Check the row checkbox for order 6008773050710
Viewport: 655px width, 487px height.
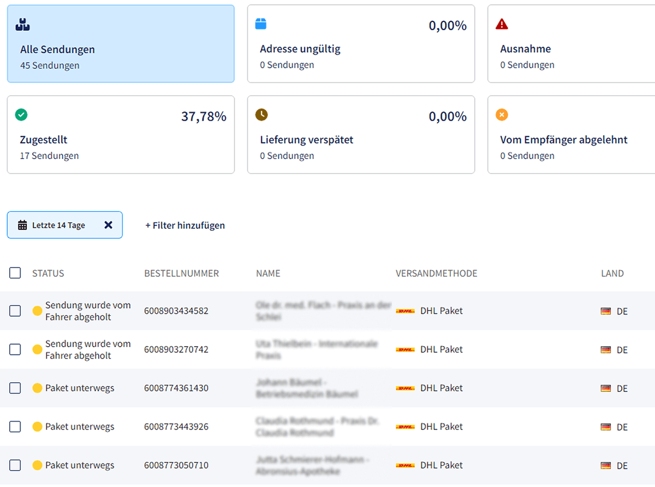tap(15, 465)
